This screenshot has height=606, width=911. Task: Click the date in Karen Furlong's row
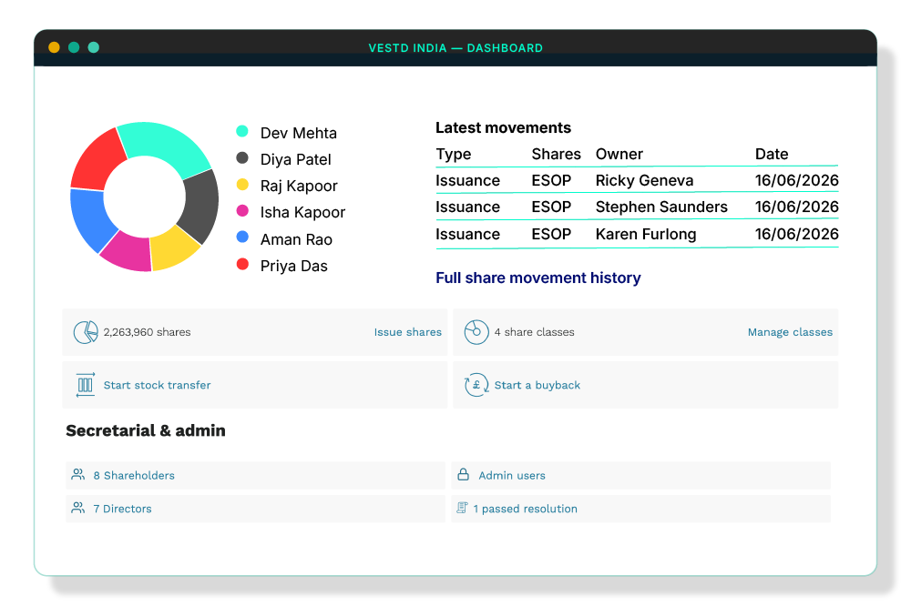[x=796, y=234]
